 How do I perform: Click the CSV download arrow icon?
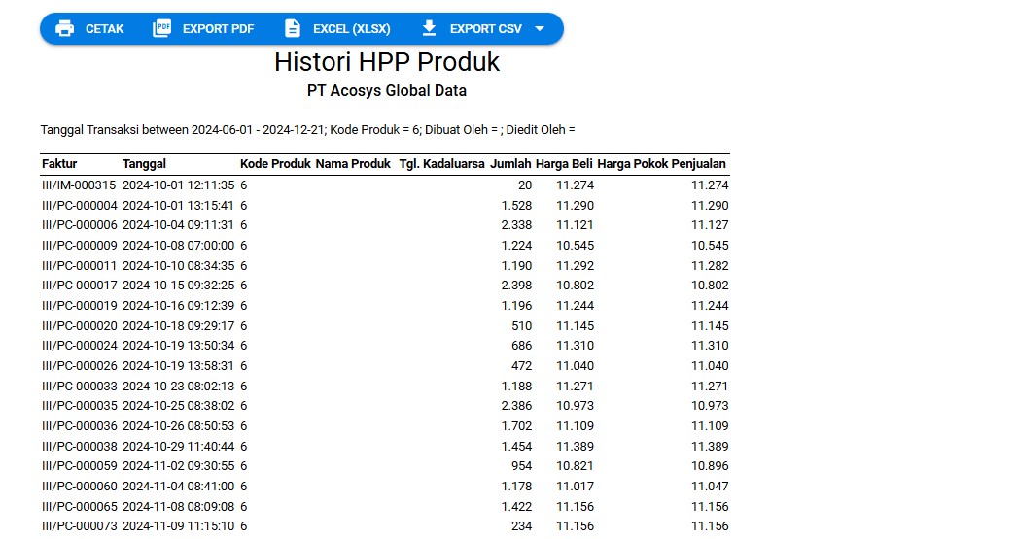click(x=430, y=29)
